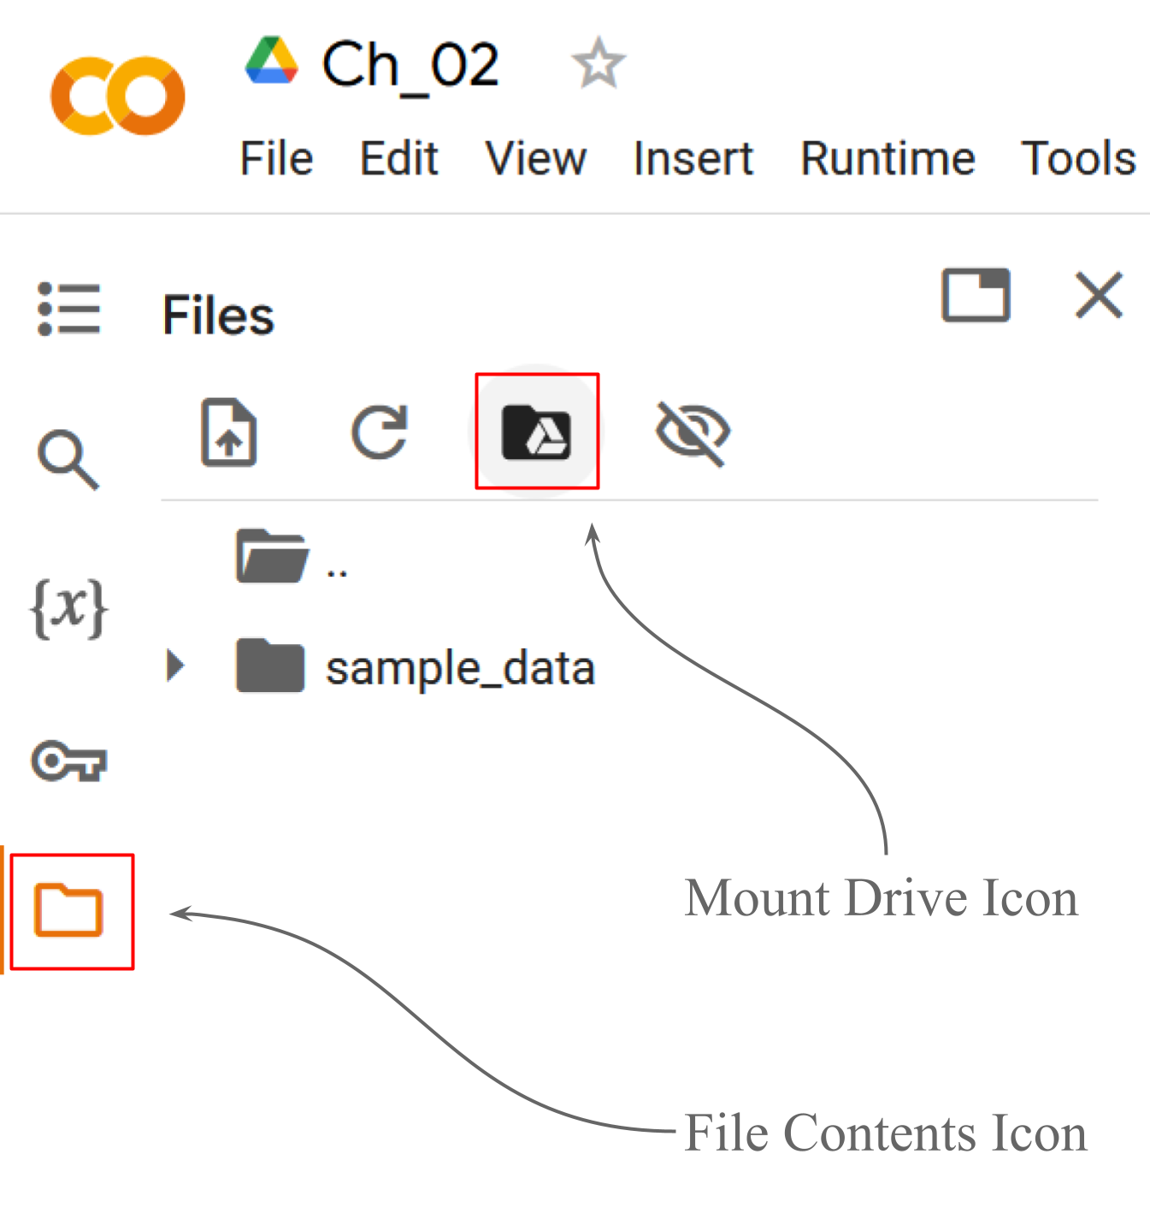The image size is (1150, 1231).
Task: Open the Insert menu
Action: pyautogui.click(x=693, y=158)
